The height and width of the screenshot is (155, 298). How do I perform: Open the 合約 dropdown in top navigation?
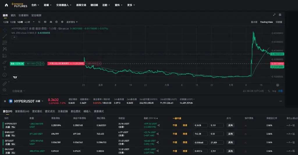click(x=35, y=5)
